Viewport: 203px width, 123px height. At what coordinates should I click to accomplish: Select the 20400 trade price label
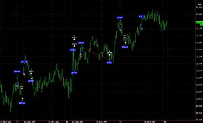(x=17, y=71)
